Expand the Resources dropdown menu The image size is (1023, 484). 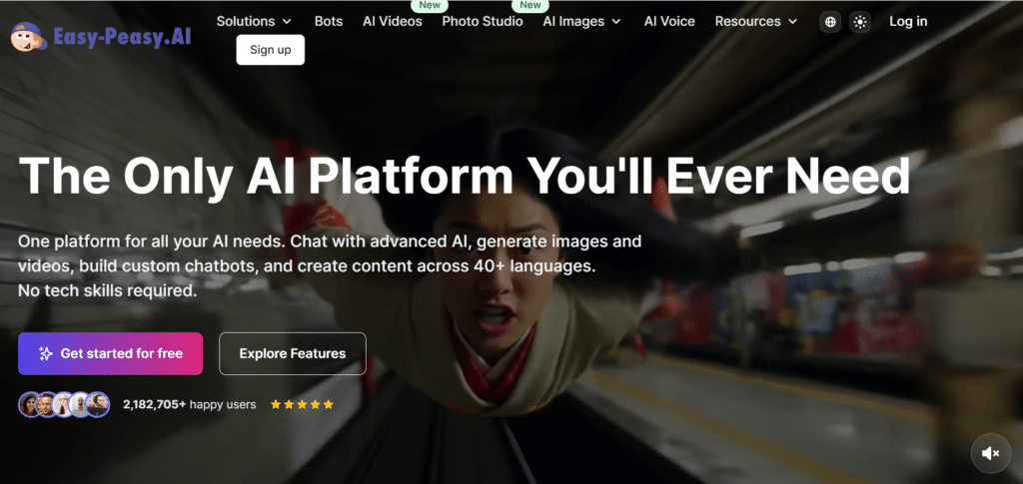point(756,21)
